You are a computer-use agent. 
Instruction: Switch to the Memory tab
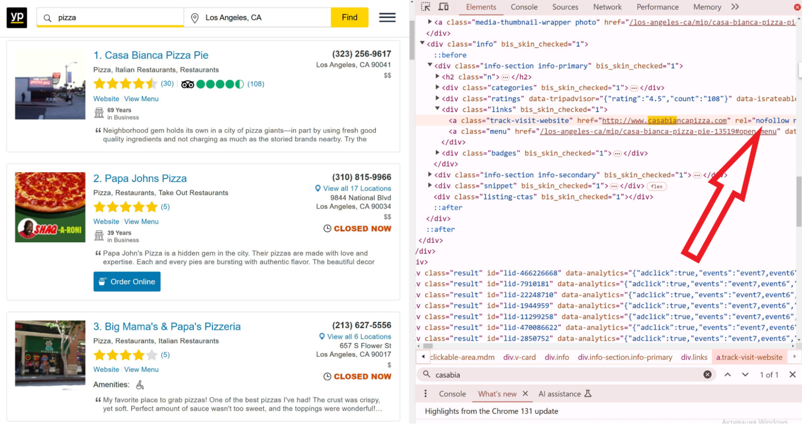(707, 7)
